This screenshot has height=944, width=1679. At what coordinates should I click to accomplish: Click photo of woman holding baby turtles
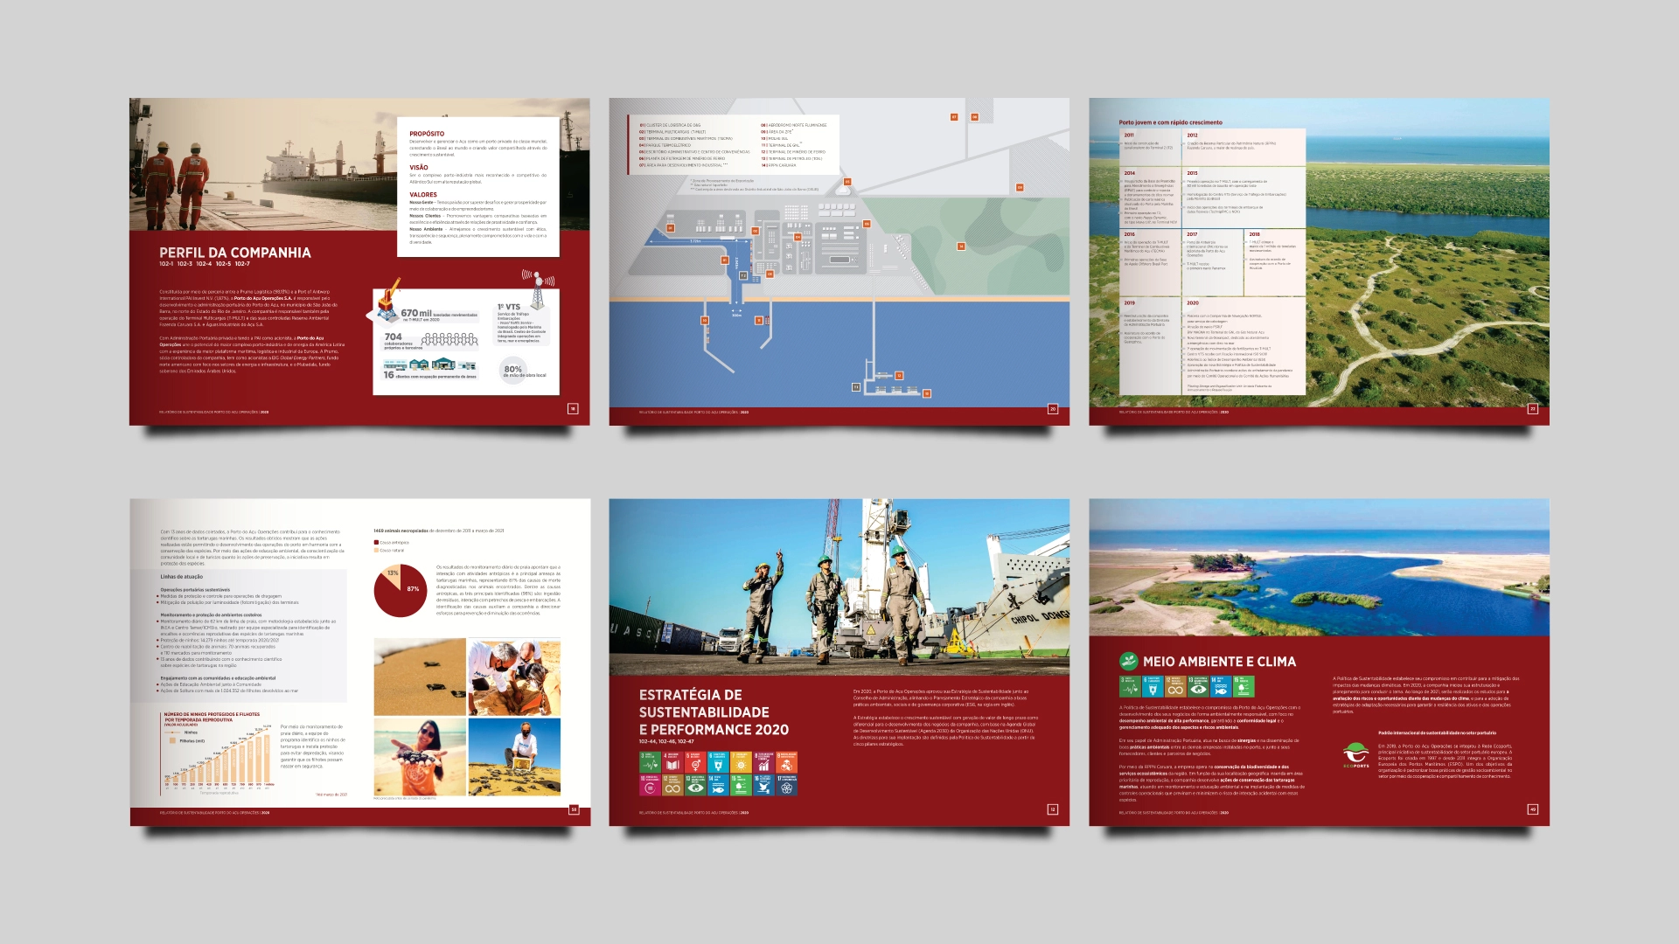tap(420, 757)
